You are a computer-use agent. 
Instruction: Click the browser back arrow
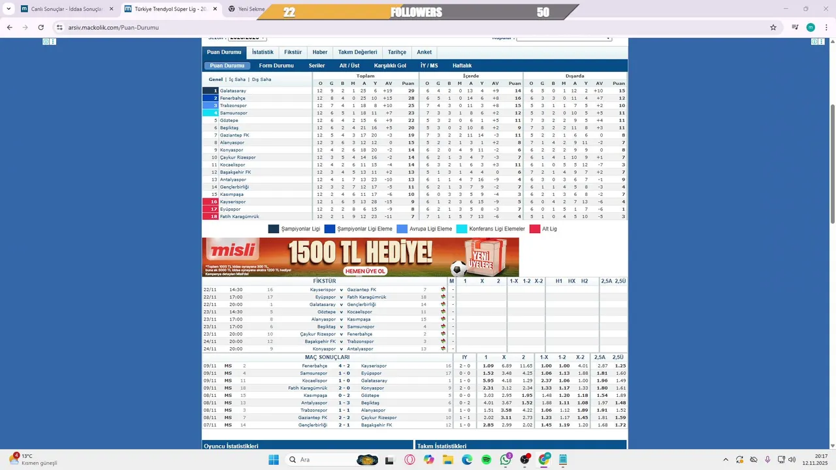click(9, 27)
